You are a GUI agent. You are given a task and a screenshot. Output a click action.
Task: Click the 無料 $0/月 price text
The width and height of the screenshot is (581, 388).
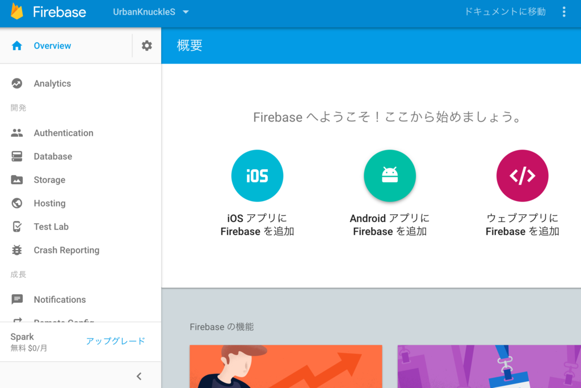29,348
